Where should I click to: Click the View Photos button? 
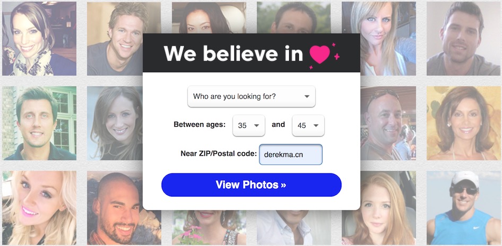click(252, 185)
